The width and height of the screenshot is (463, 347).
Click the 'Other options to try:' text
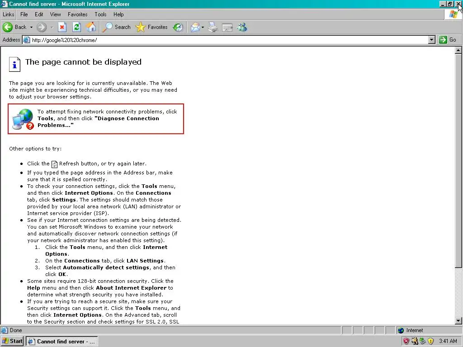(35, 149)
